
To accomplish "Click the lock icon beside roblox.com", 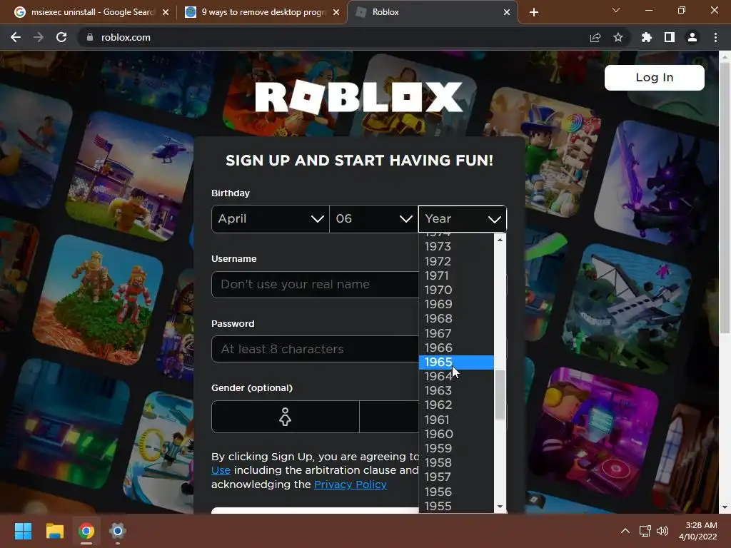I will 90,37.
